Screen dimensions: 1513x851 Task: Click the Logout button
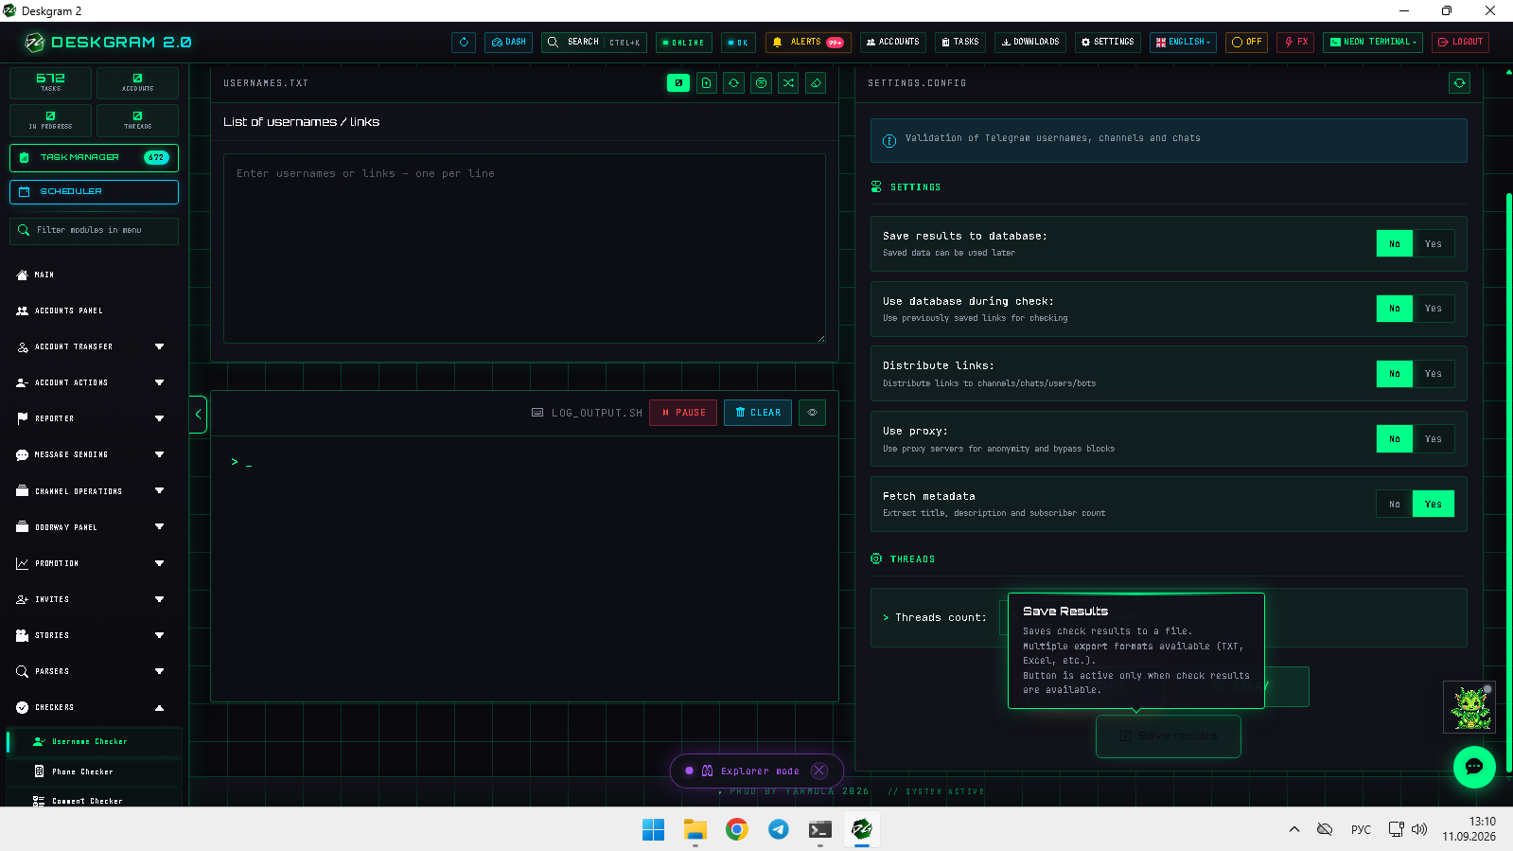tap(1460, 42)
